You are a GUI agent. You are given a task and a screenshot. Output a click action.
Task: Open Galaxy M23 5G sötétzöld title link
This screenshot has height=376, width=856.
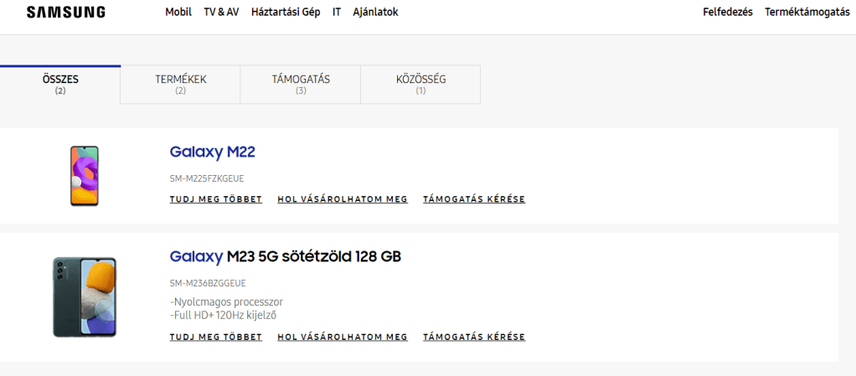285,256
